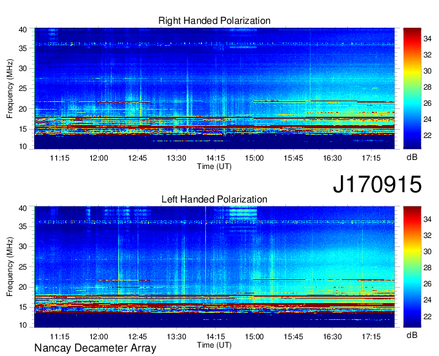
Task: Click the 32 dB mark on Right Handed colorbar
Action: click(x=427, y=55)
